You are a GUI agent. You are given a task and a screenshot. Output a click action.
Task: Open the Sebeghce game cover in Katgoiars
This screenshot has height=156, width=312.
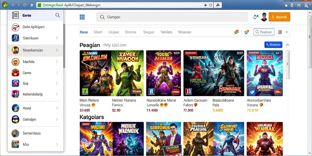click(163, 139)
